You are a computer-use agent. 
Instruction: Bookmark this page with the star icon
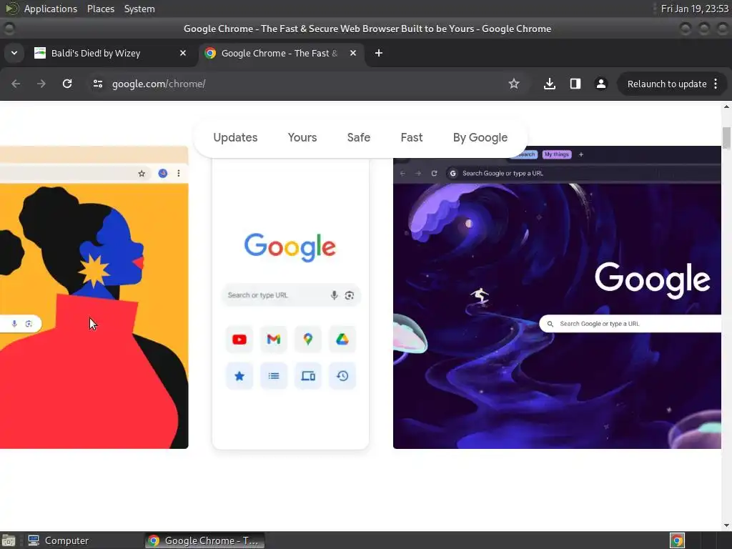pos(514,84)
